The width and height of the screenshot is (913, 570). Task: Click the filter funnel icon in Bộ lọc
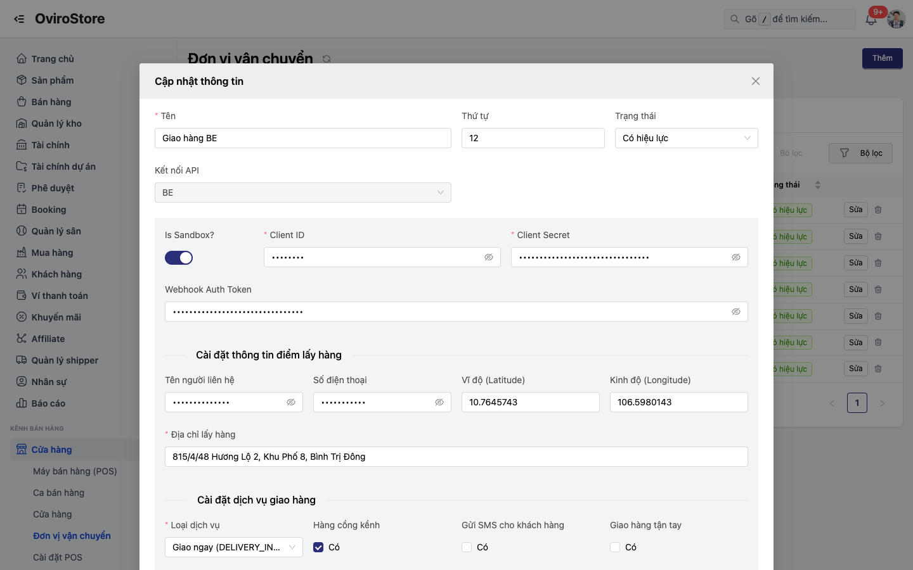pyautogui.click(x=845, y=153)
